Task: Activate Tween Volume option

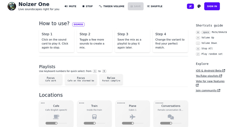Action: (x=112, y=6)
